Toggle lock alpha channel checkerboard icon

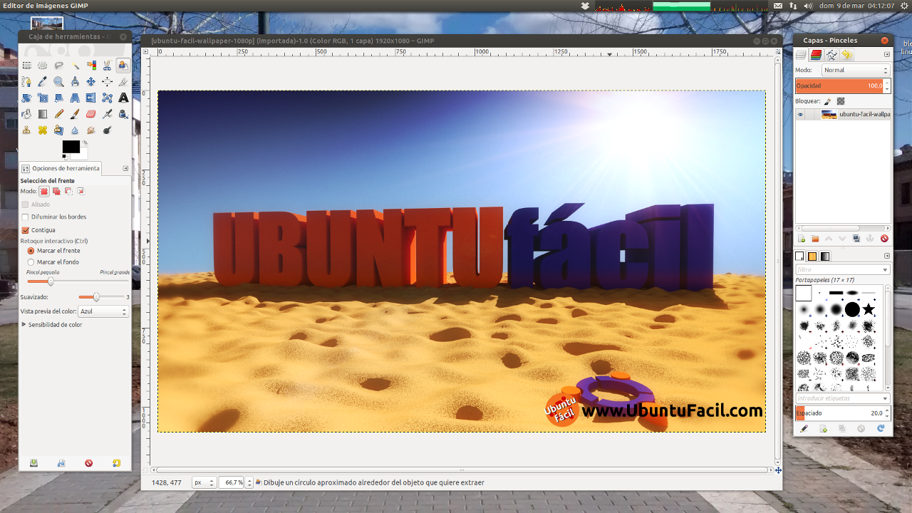(841, 101)
